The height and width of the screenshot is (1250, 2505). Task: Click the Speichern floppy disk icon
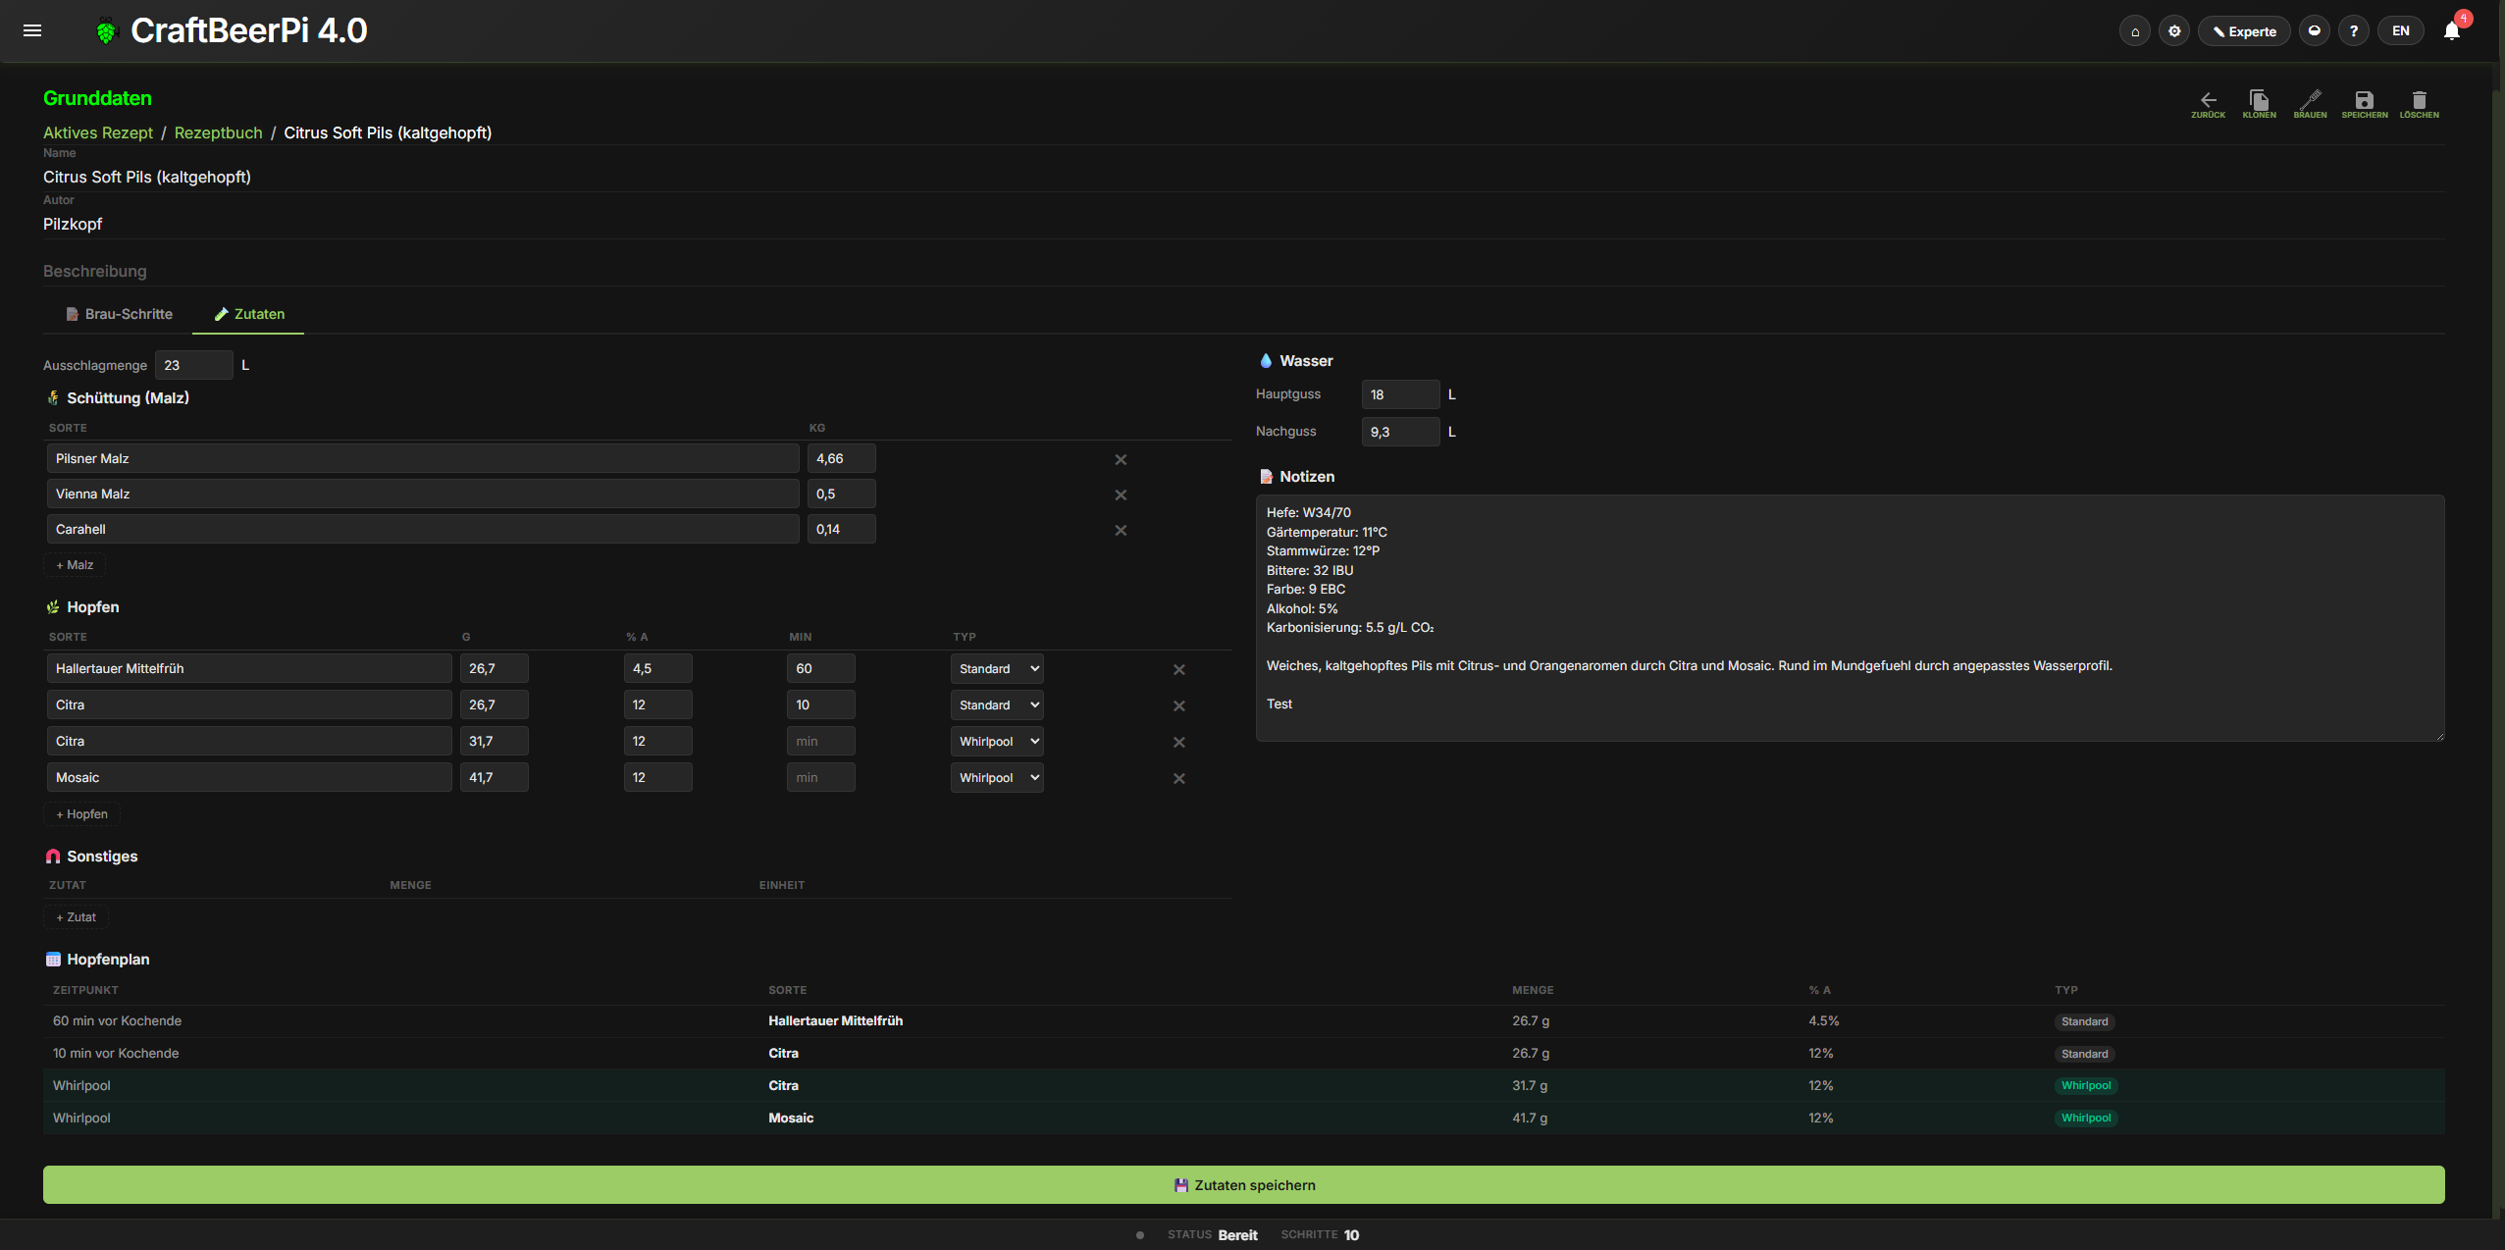pos(2364,101)
